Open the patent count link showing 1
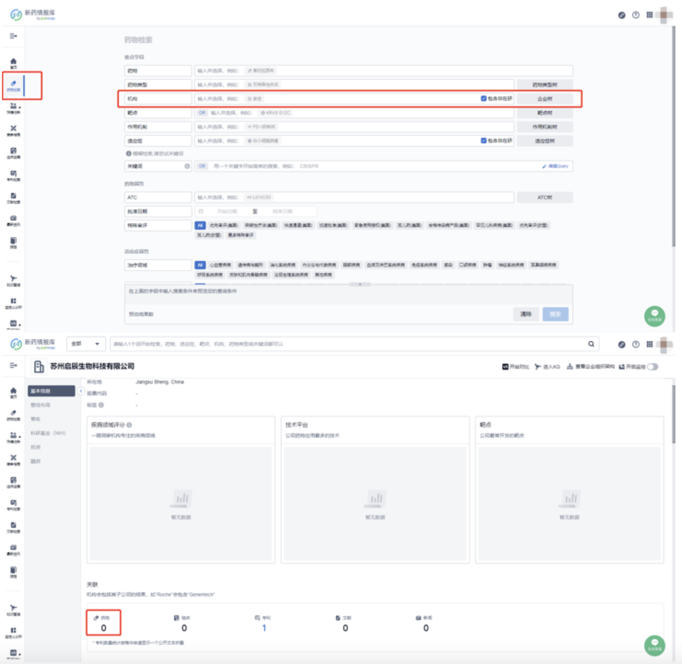Image resolution: width=682 pixels, height=664 pixels. click(x=264, y=628)
